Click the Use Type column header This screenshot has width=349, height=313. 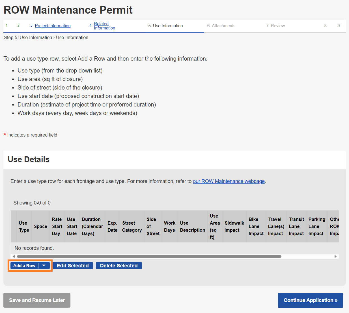tap(24, 227)
